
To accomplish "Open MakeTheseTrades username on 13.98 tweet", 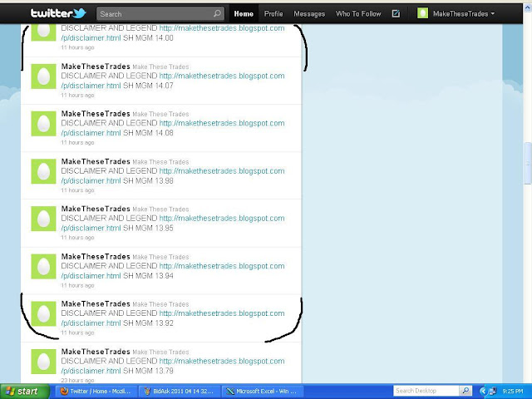I will (x=96, y=161).
